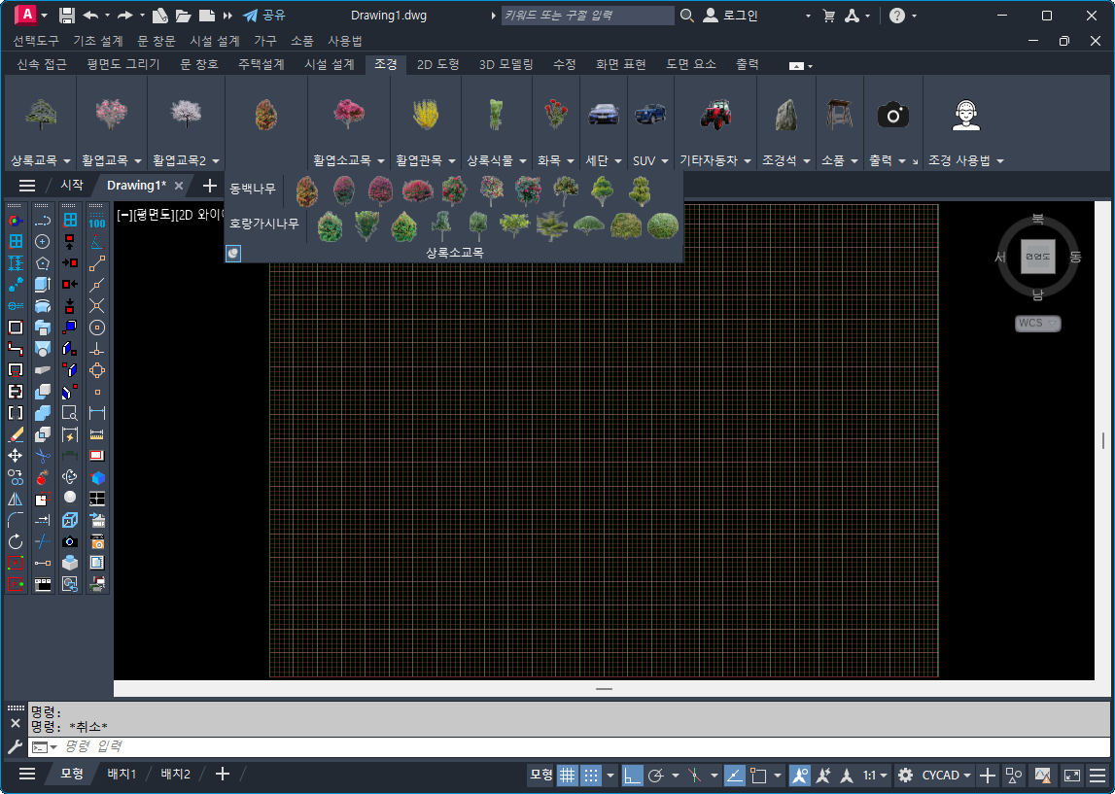Click the scissors trim tool icon
The image size is (1115, 794).
click(x=43, y=455)
